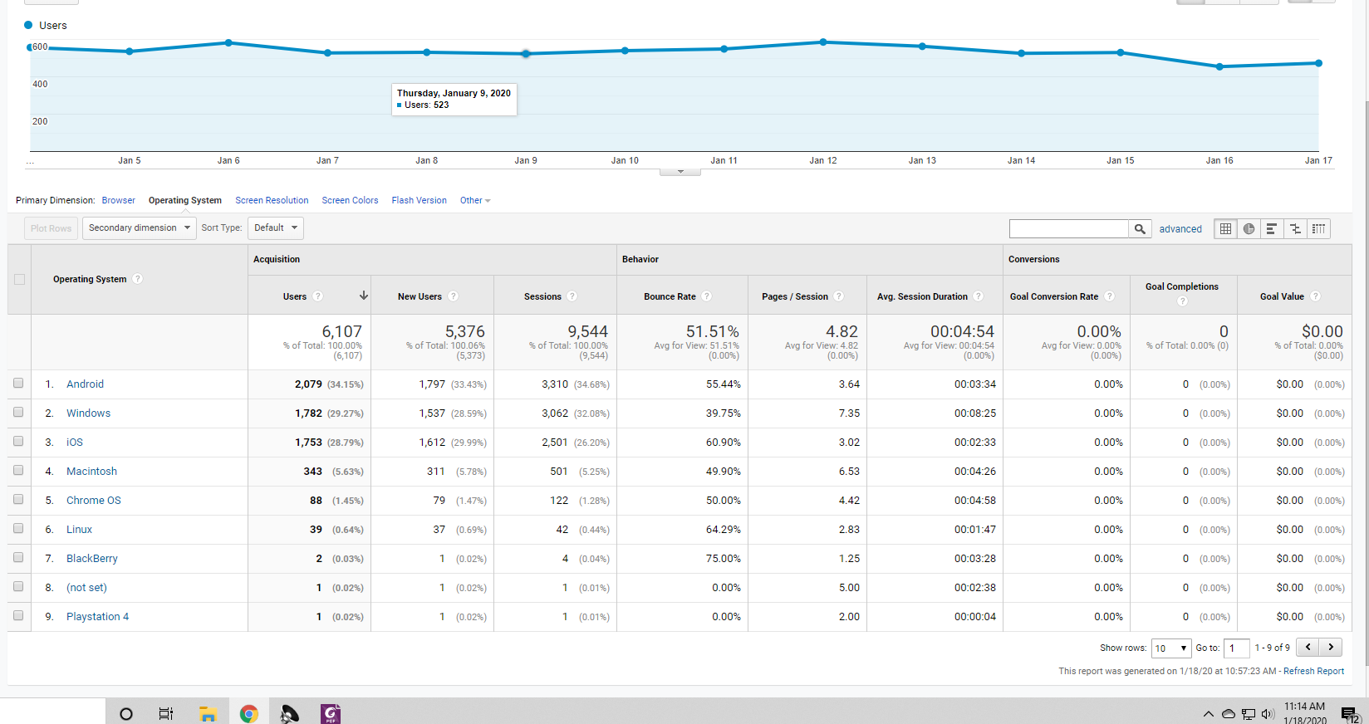The image size is (1369, 724).
Task: Click the Refresh Report link
Action: [1313, 671]
